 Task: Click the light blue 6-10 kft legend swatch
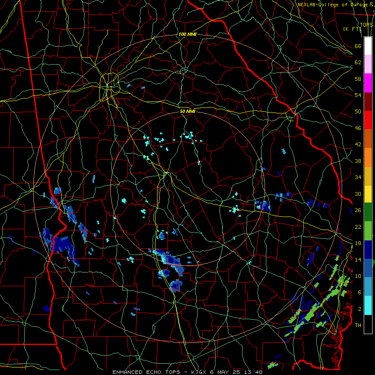pos(368,287)
